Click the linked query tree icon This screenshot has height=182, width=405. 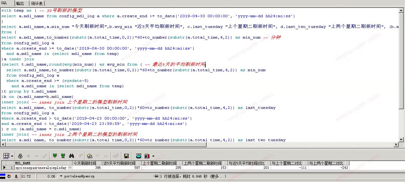point(116,156)
